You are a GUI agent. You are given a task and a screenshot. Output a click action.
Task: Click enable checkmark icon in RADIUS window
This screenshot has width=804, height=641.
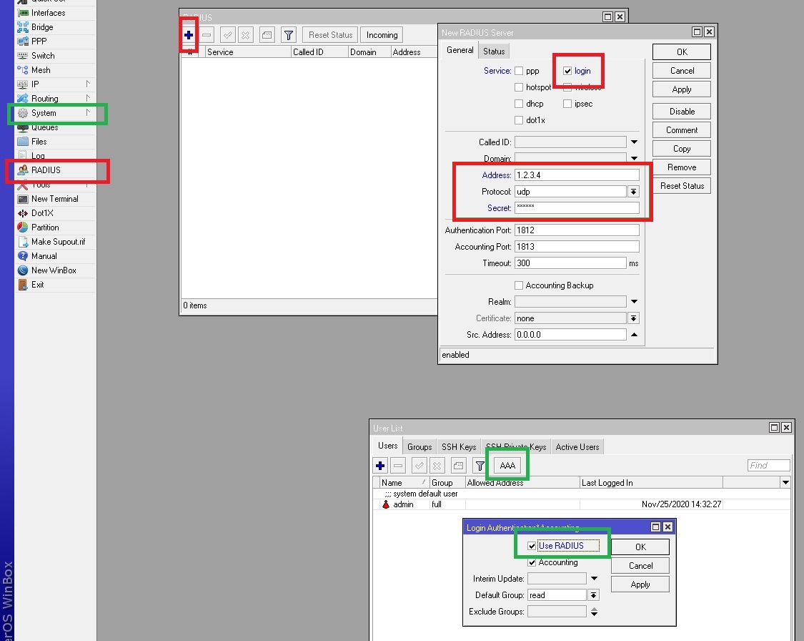228,35
